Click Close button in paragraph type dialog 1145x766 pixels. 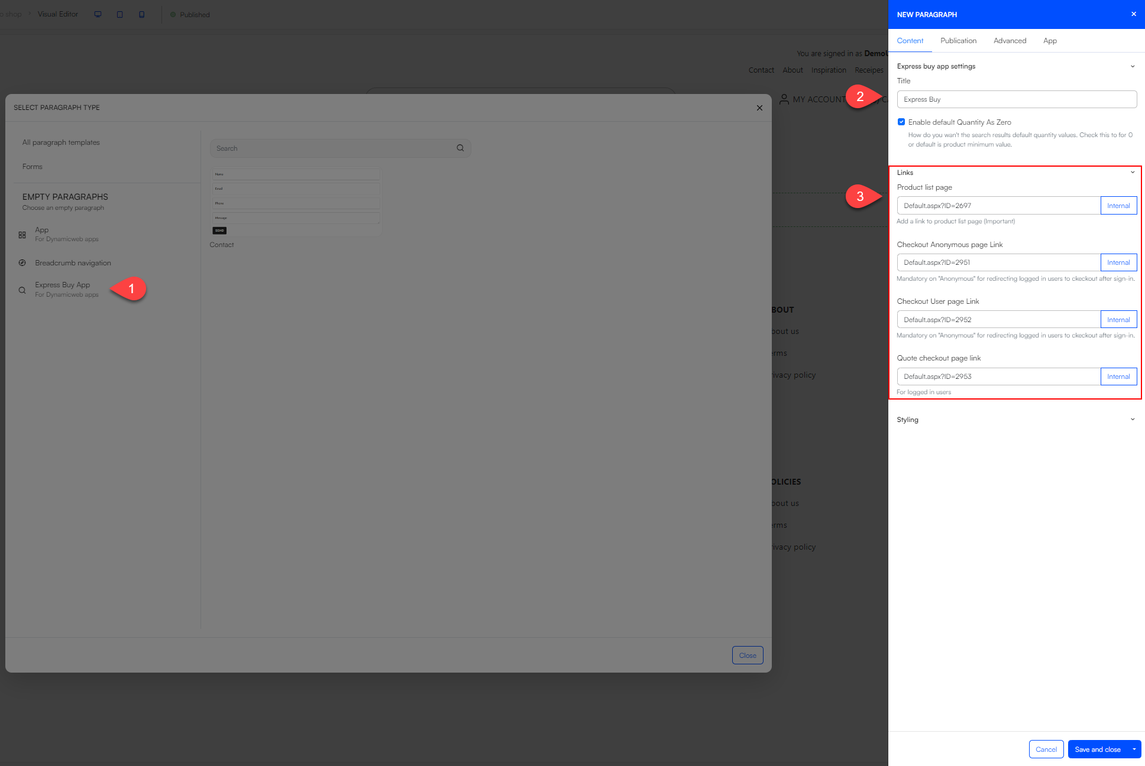point(748,655)
